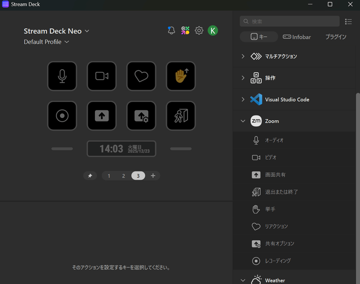
Task: Click the 検索 search field
Action: [x=290, y=21]
